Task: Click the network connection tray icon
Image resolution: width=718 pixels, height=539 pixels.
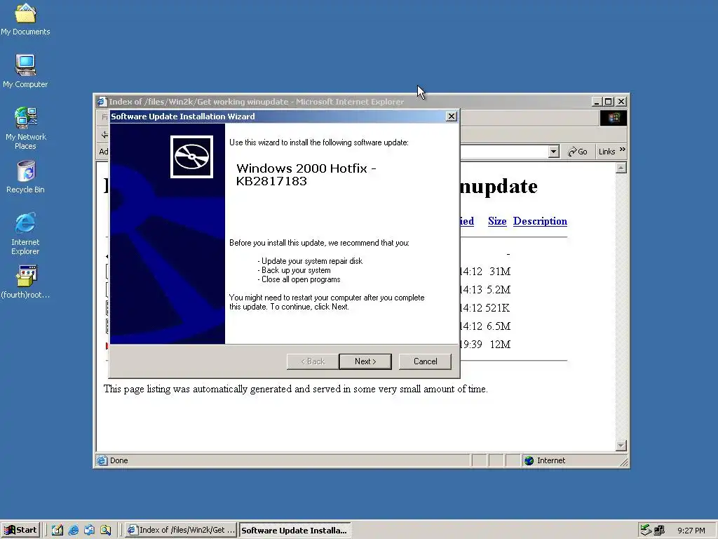Action: pos(659,530)
